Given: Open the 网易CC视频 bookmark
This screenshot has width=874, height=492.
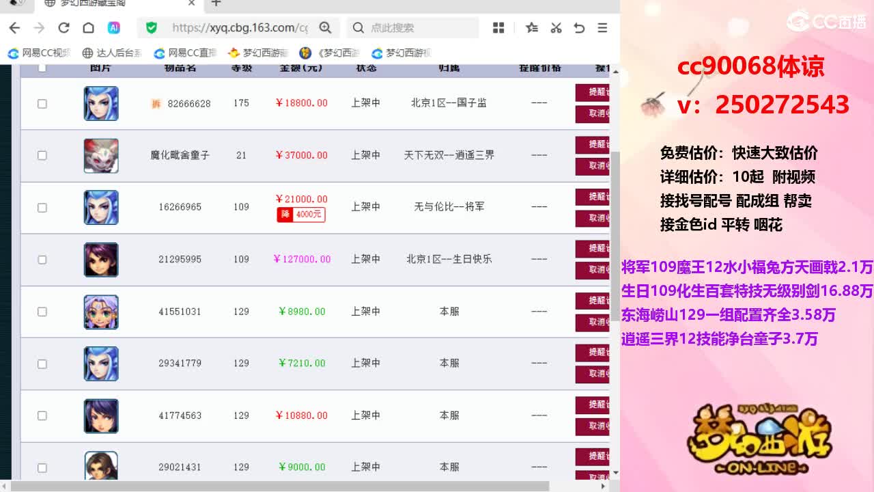Looking at the screenshot, I should [x=39, y=53].
